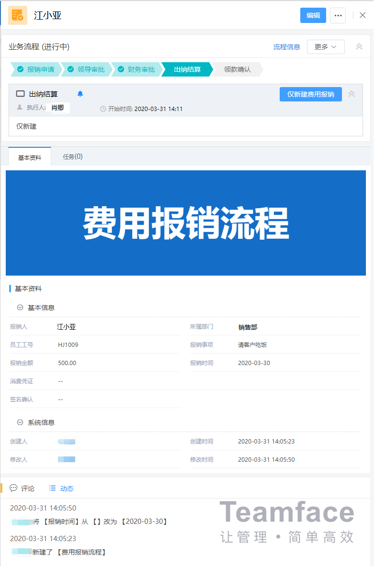Screen dimensions: 375x566
Task: Open the three-dots more options menu
Action: point(338,15)
